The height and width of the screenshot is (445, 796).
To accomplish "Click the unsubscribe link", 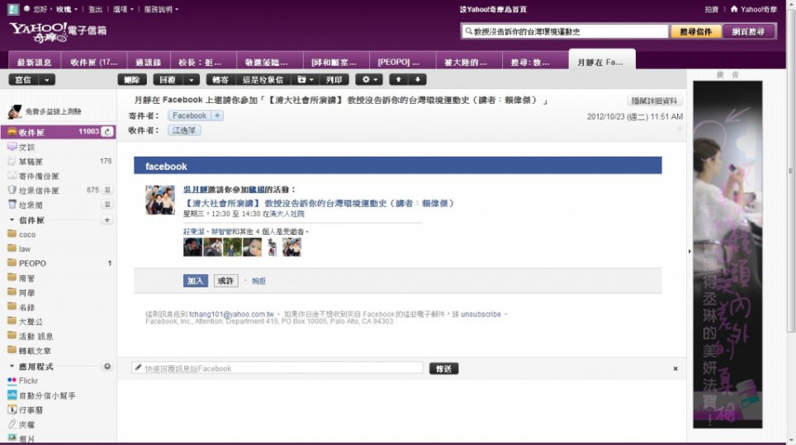I will click(x=481, y=314).
